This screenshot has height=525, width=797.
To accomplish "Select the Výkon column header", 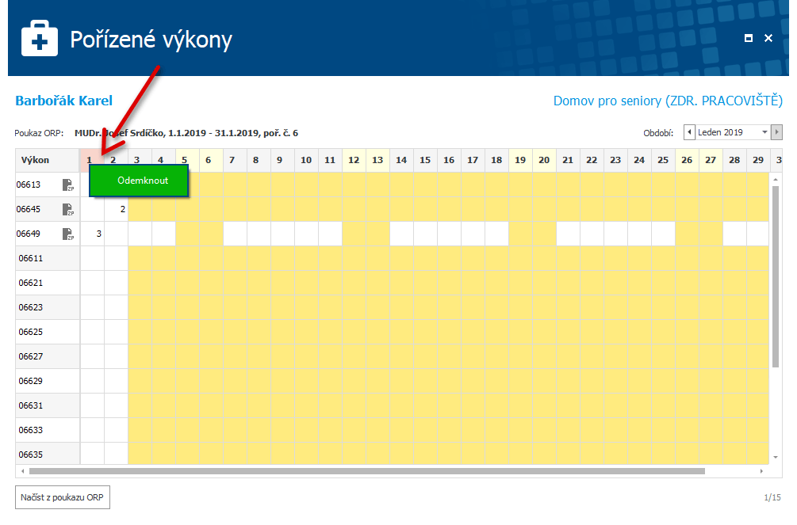I will click(48, 160).
